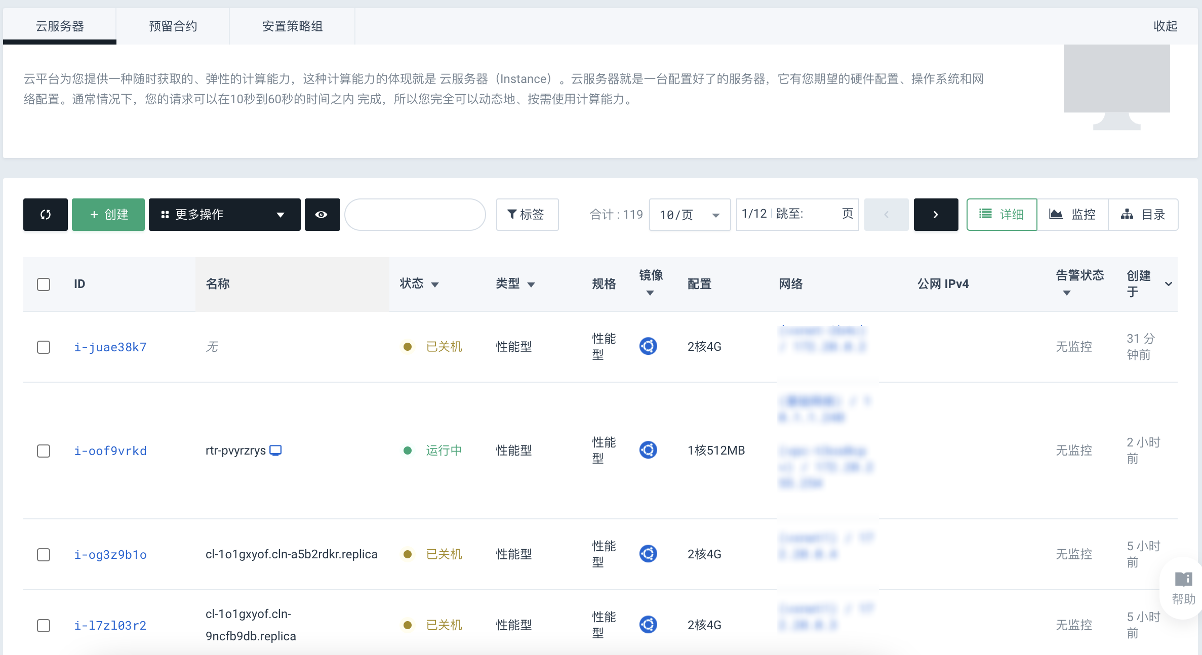This screenshot has height=655, width=1202.
Task: Click Ubuntu image icon for i-juae38k7
Action: pyautogui.click(x=648, y=346)
